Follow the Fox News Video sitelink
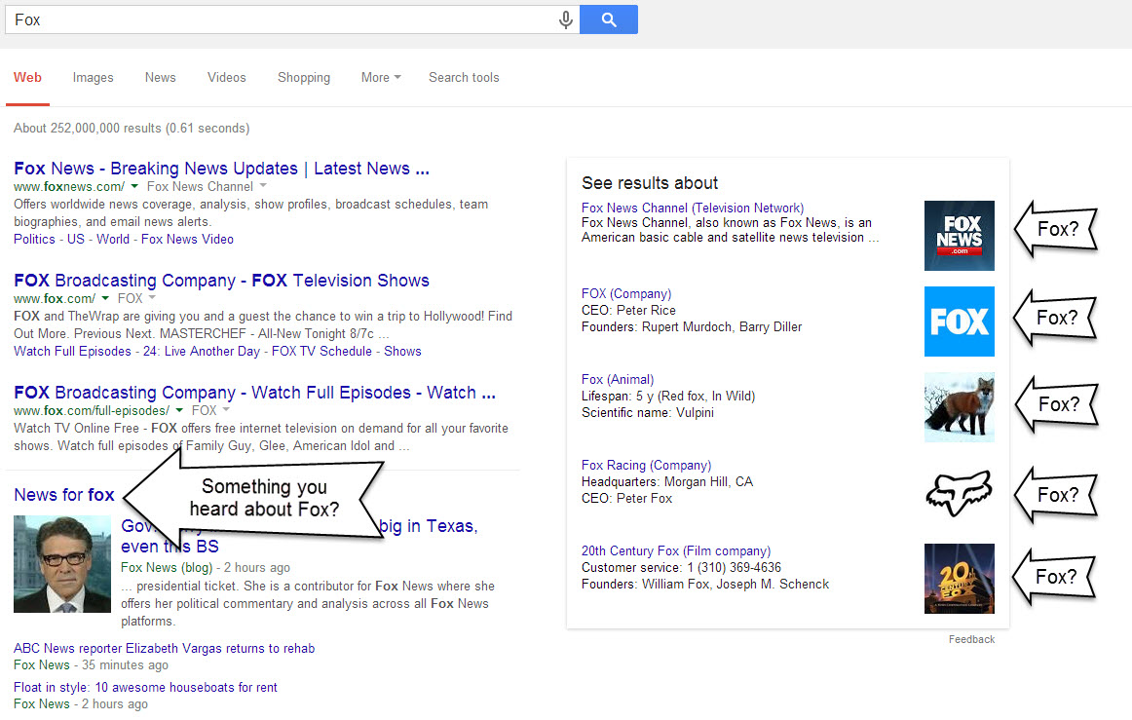1132x720 pixels. pos(188,239)
